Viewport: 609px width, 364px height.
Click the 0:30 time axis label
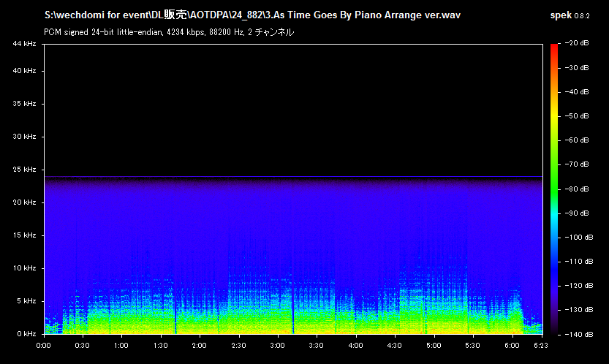click(x=82, y=346)
